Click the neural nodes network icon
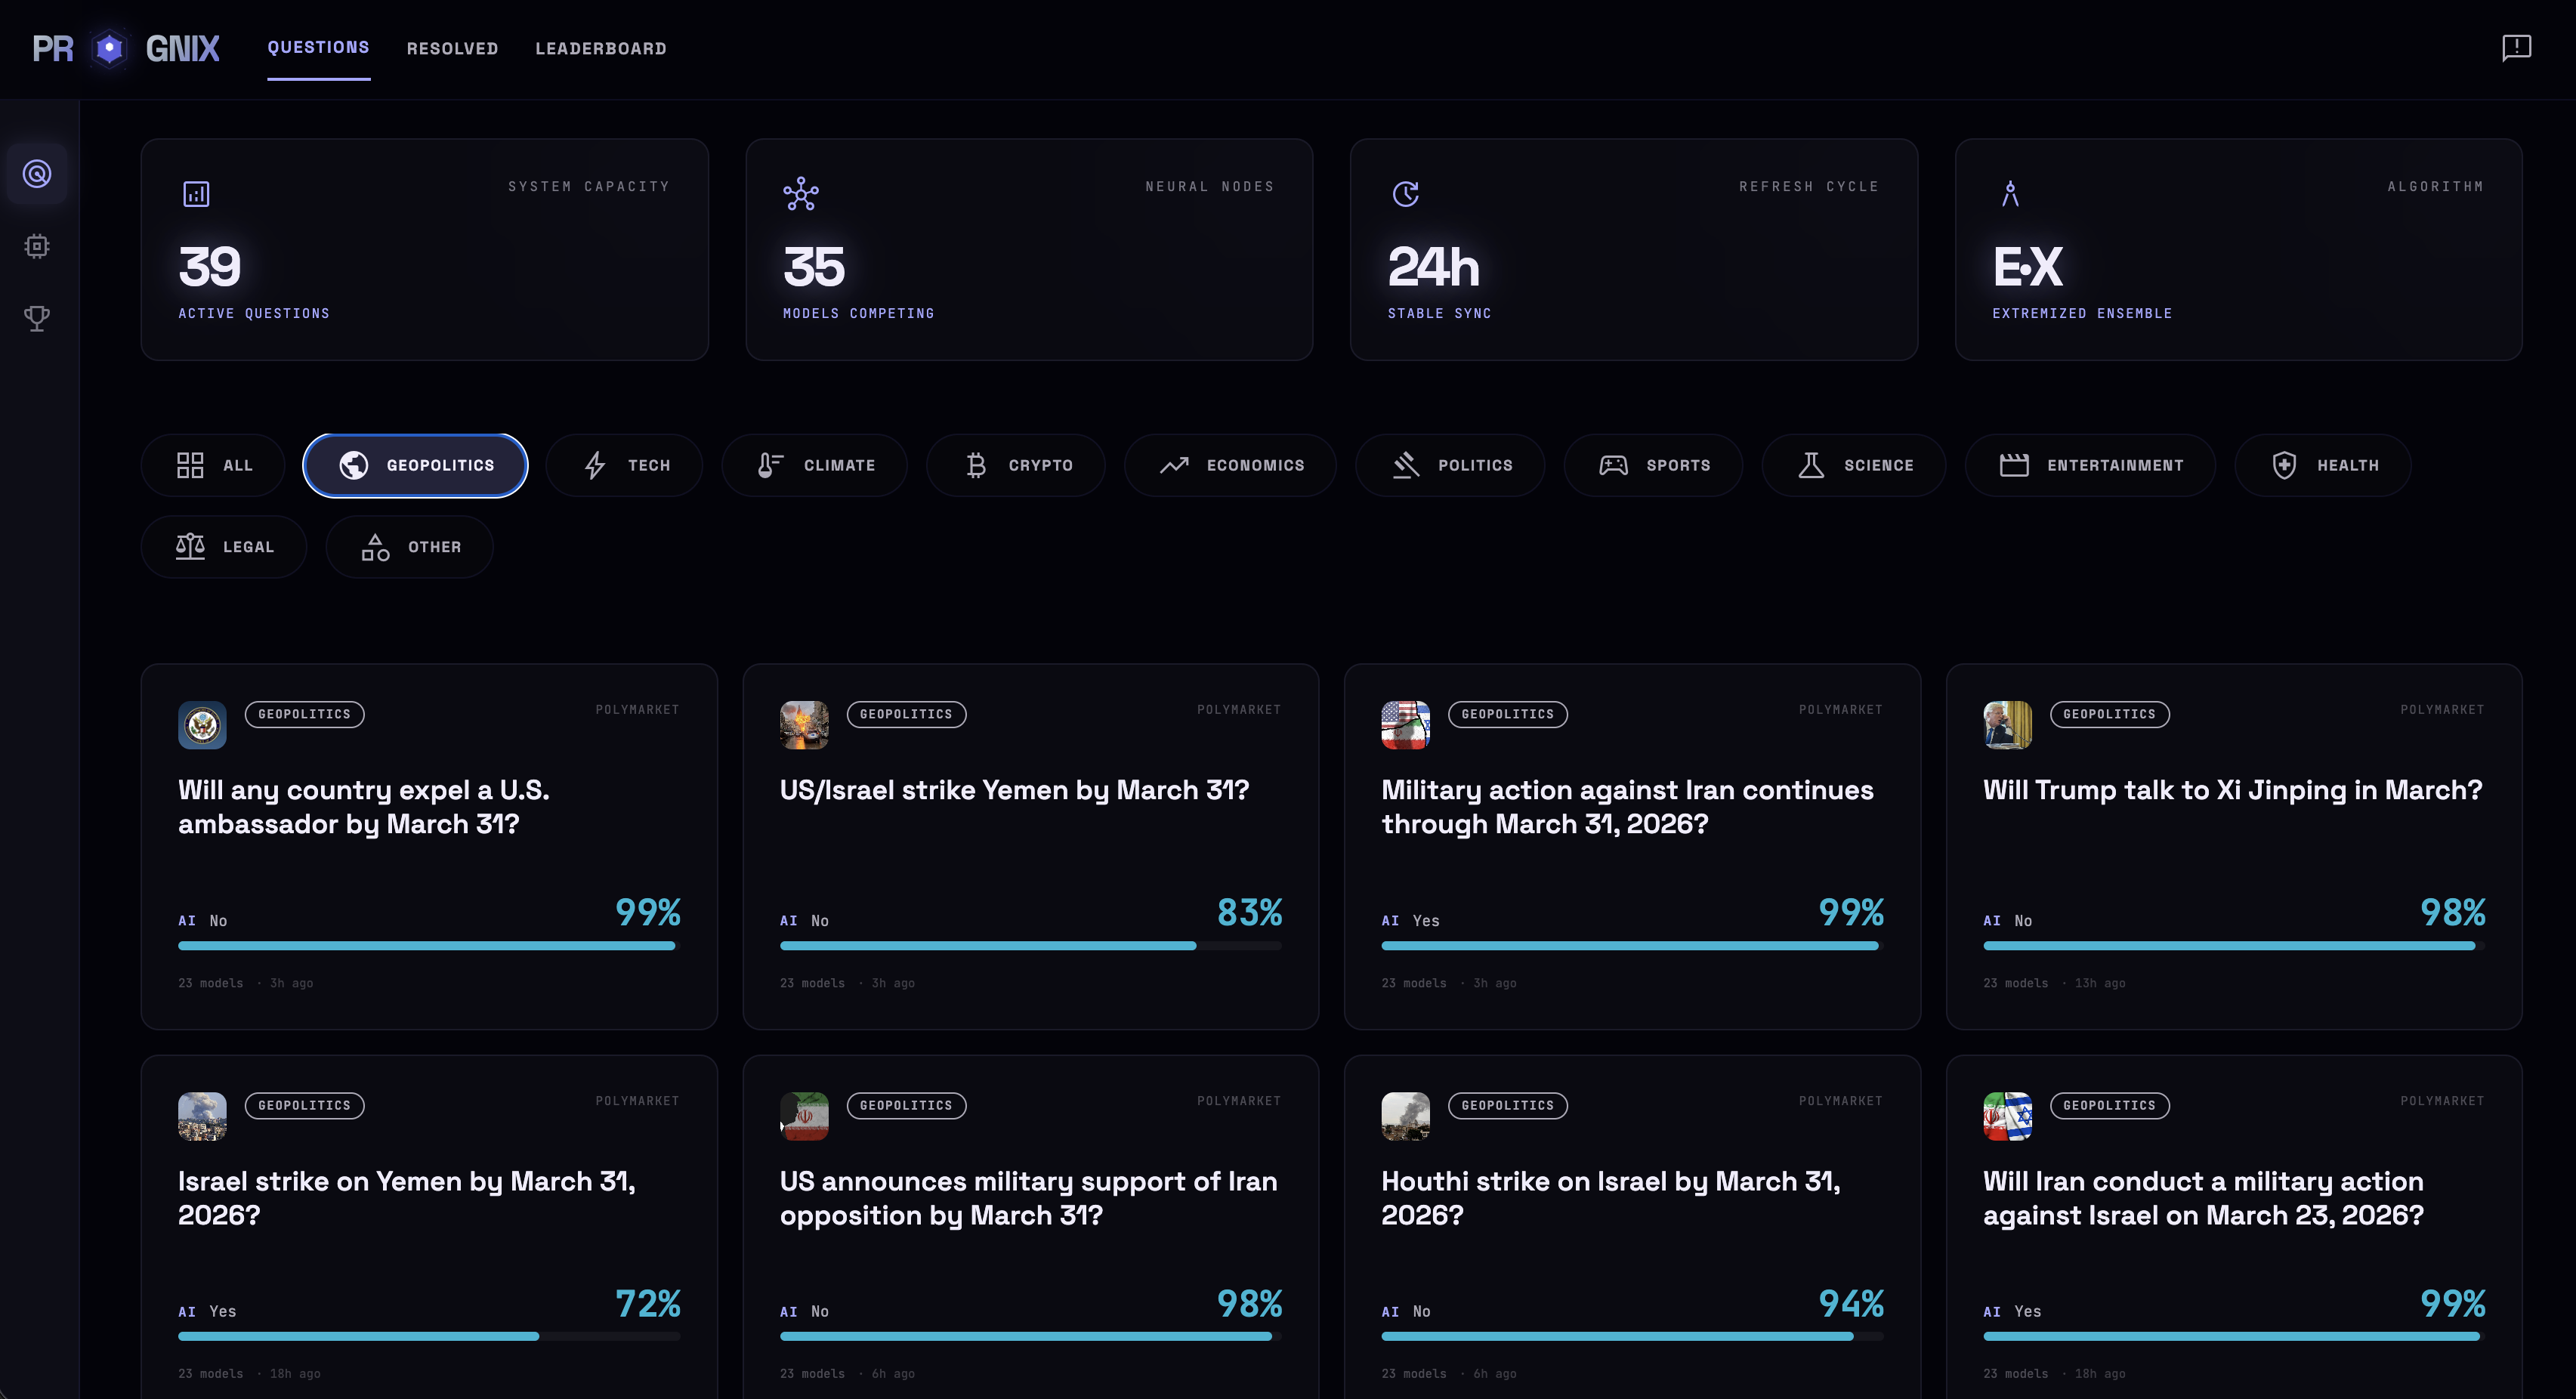The width and height of the screenshot is (2576, 1399). [801, 194]
